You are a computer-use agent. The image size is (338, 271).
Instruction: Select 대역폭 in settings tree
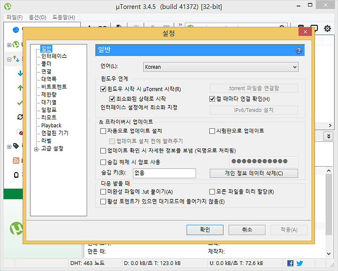[49, 79]
